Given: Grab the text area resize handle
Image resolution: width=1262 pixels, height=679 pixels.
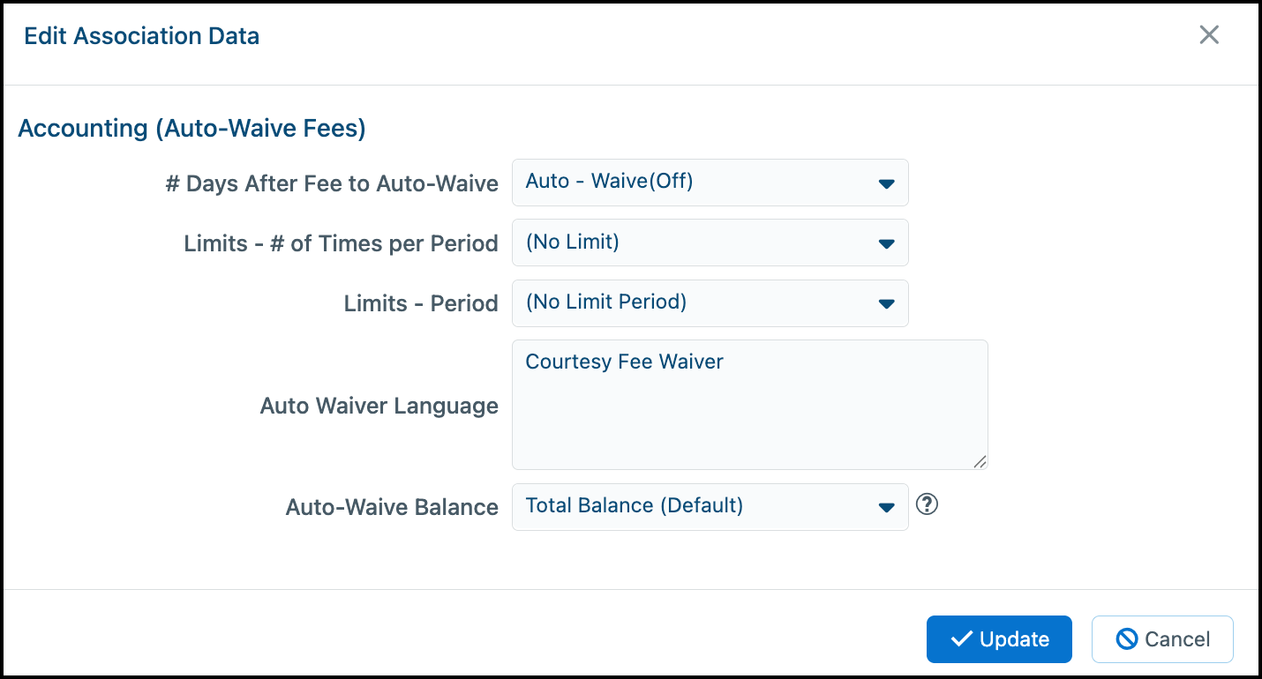Looking at the screenshot, I should click(x=980, y=461).
